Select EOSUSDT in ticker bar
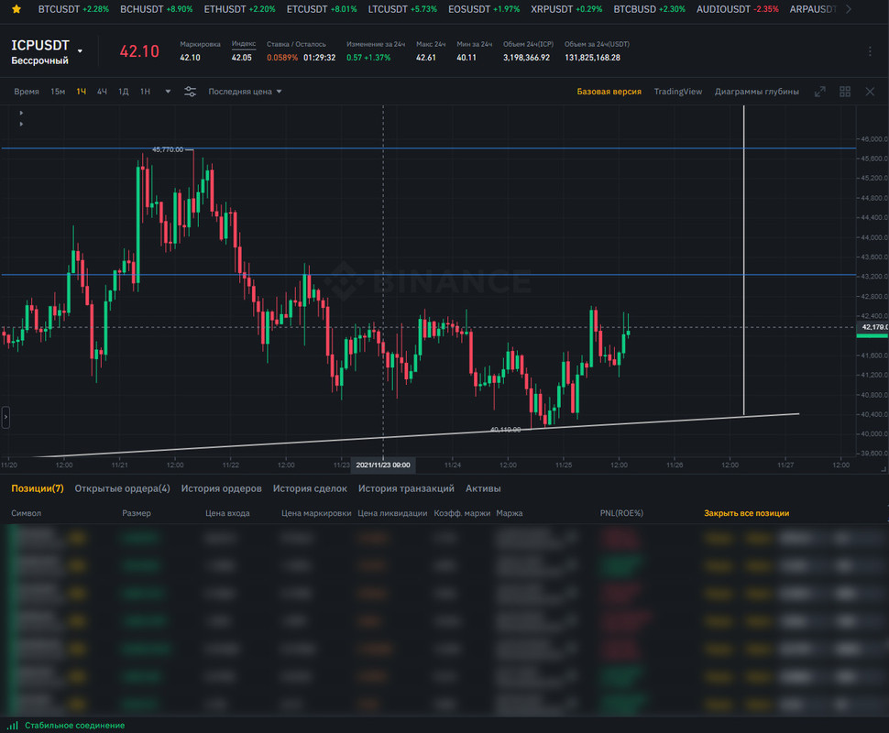The image size is (889, 733). click(x=484, y=9)
